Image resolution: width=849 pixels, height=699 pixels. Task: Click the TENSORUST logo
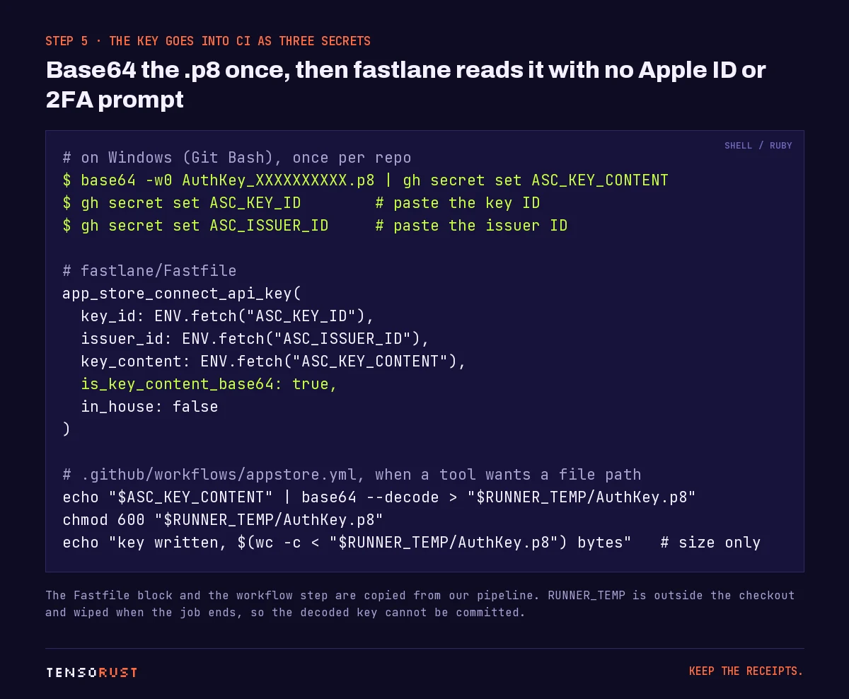pos(92,672)
